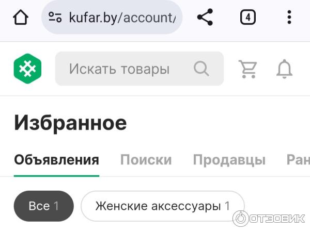The width and height of the screenshot is (310, 232).
Task: Tap the magnifier search icon
Action: [201, 69]
